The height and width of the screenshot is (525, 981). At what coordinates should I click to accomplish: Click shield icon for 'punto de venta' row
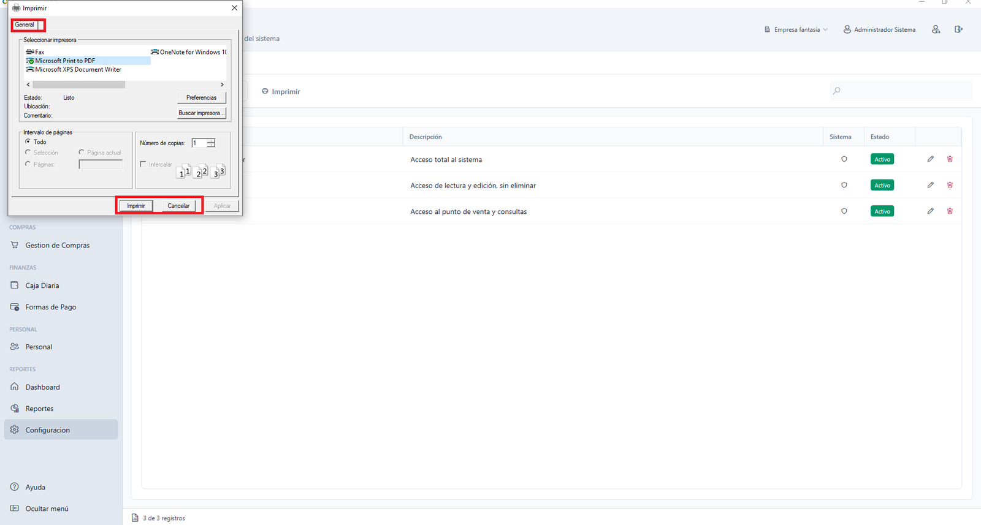pos(844,211)
